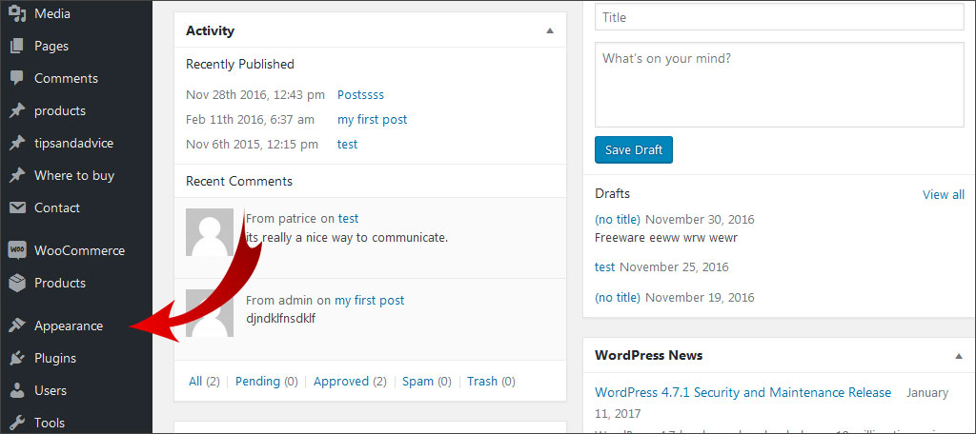This screenshot has width=976, height=434.
Task: Click the WooCommerce logo icon
Action: click(x=17, y=250)
